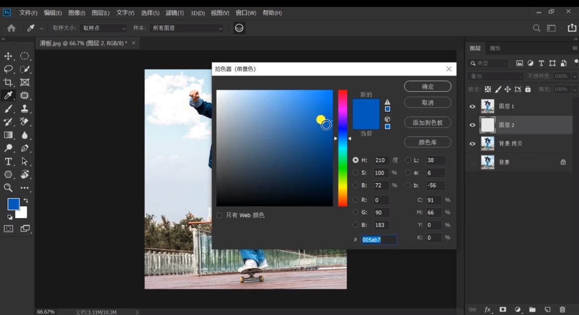Image resolution: width=579 pixels, height=315 pixels.
Task: Enable the 只有 Web 颜色 checkbox
Action: (x=219, y=215)
